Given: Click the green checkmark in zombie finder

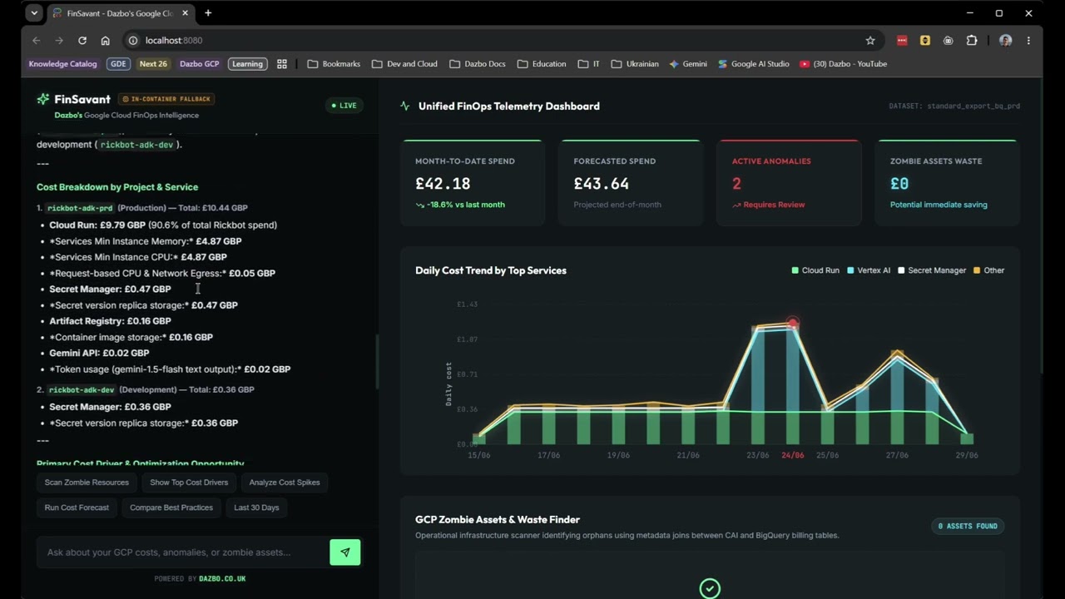Looking at the screenshot, I should tap(710, 589).
